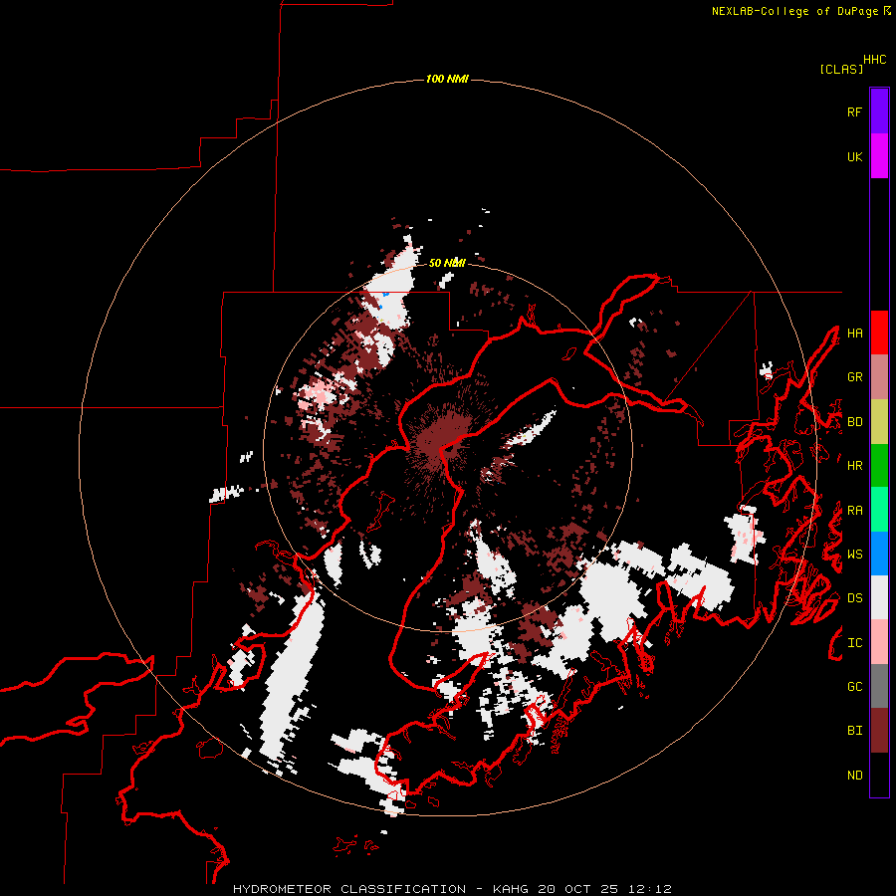Click the GC legend label
The width and height of the screenshot is (896, 896).
click(854, 686)
